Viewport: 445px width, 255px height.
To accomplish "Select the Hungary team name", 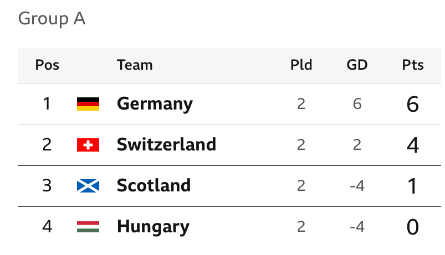I will (154, 227).
